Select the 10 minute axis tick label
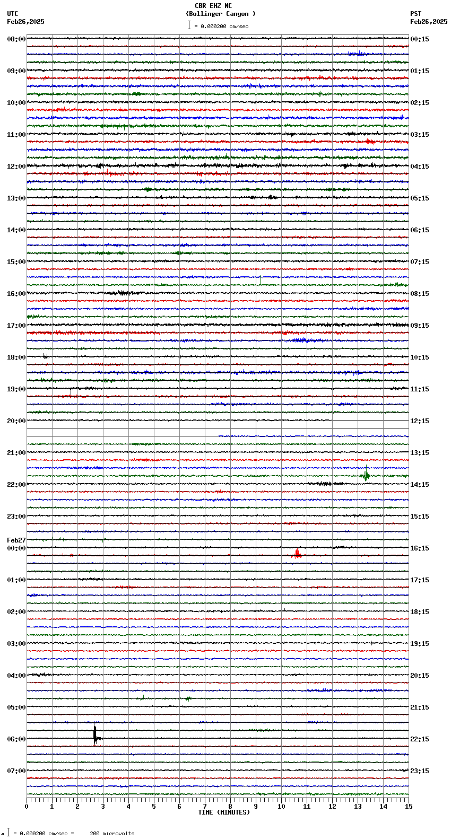The image size is (451, 840). 281,807
